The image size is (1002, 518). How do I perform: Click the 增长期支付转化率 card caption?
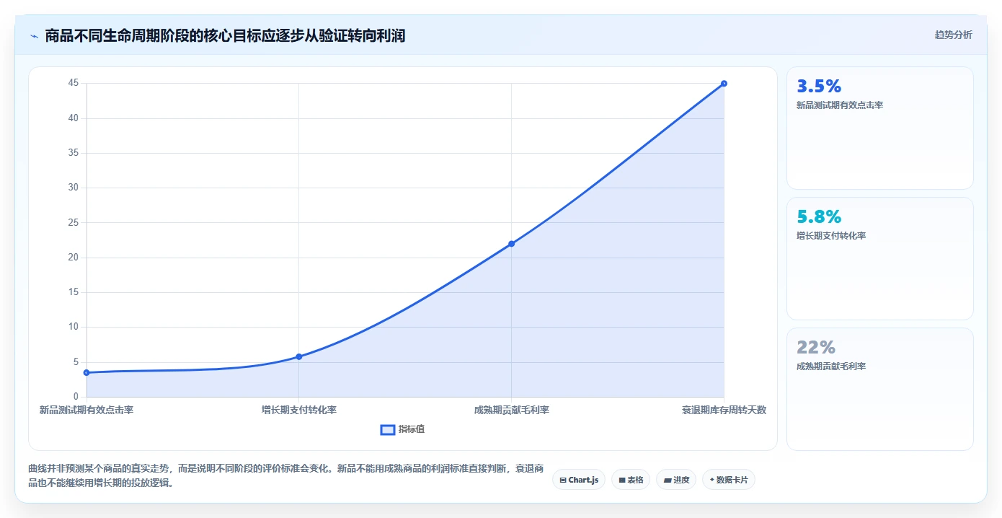point(831,236)
